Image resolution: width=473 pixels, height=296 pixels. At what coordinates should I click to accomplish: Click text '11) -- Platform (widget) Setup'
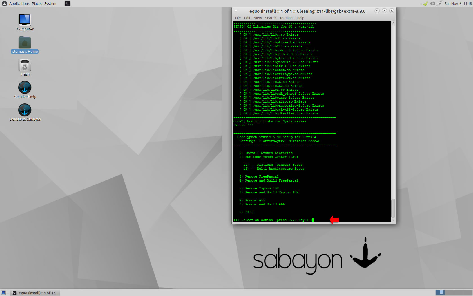coord(273,165)
